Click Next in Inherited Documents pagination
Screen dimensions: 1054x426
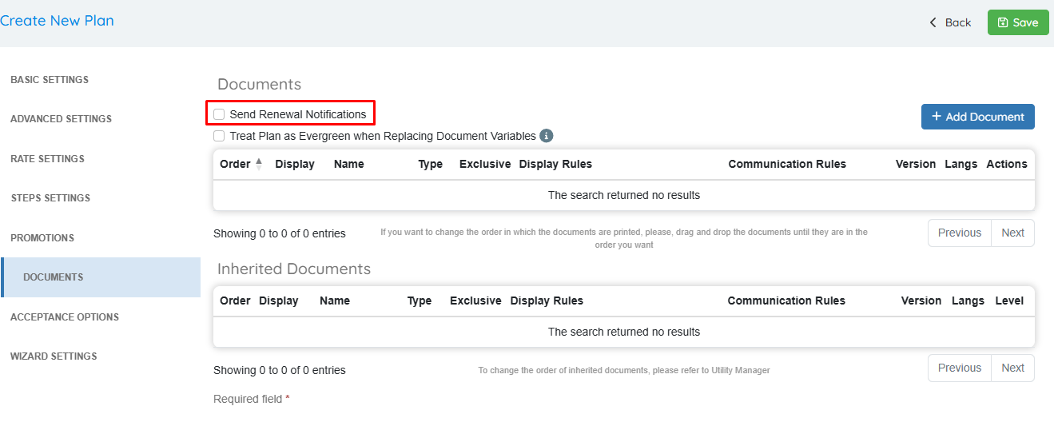click(x=1012, y=368)
